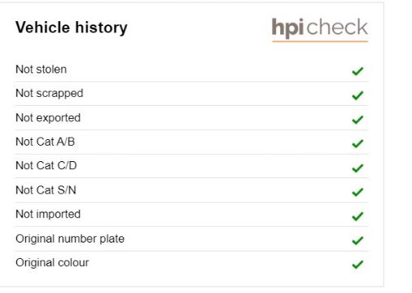This screenshot has height=293, width=412.
Task: Select the Not exported text
Action: point(48,118)
